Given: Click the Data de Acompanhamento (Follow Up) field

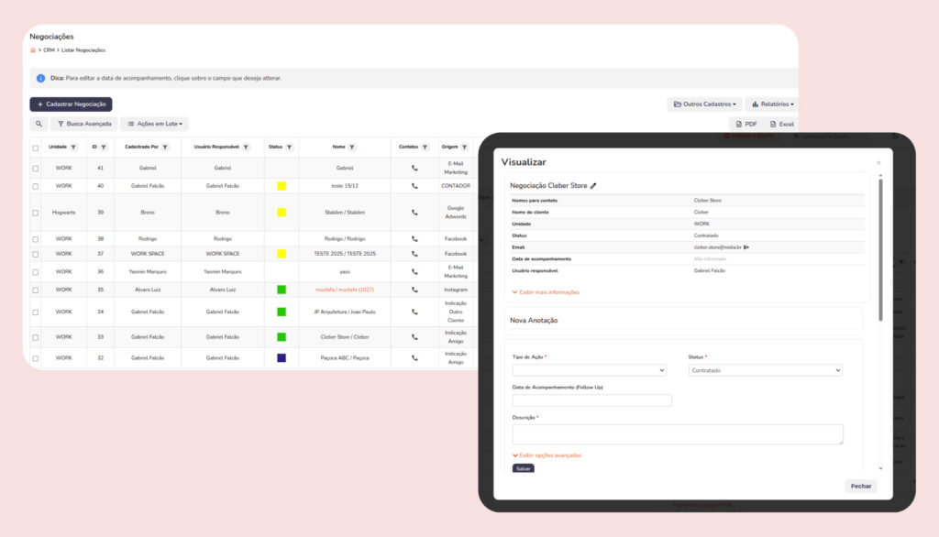Looking at the screenshot, I should [x=591, y=400].
